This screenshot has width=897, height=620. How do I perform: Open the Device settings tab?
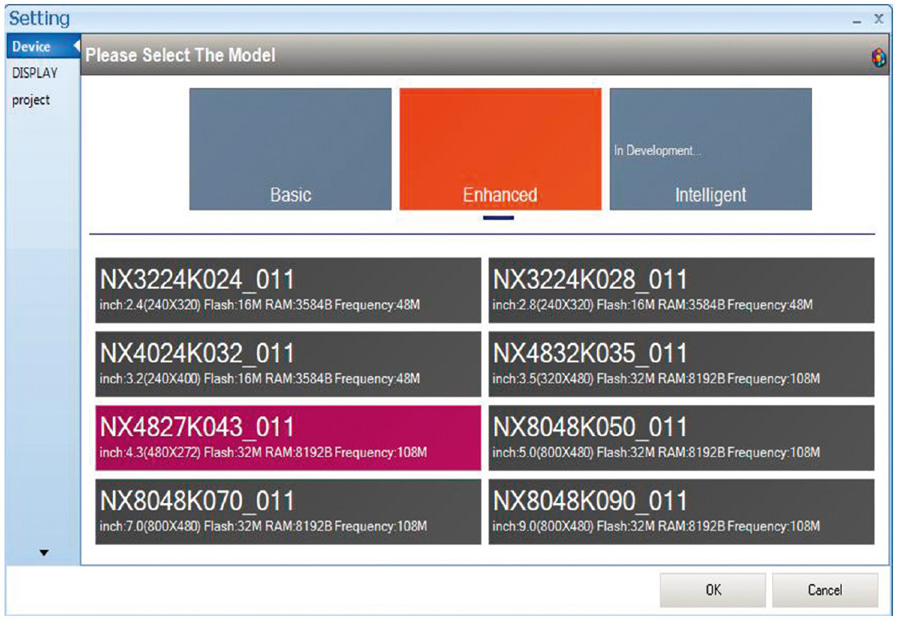coord(43,46)
